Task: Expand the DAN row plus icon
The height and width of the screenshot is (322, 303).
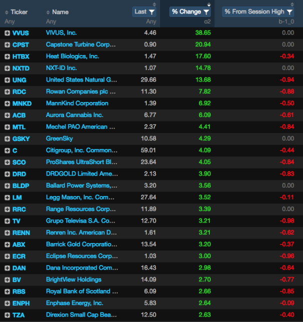Action: [x=7, y=268]
